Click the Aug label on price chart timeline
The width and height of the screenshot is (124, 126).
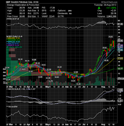tap(103, 87)
